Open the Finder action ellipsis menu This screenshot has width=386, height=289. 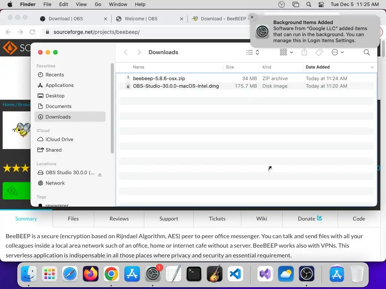[x=337, y=52]
